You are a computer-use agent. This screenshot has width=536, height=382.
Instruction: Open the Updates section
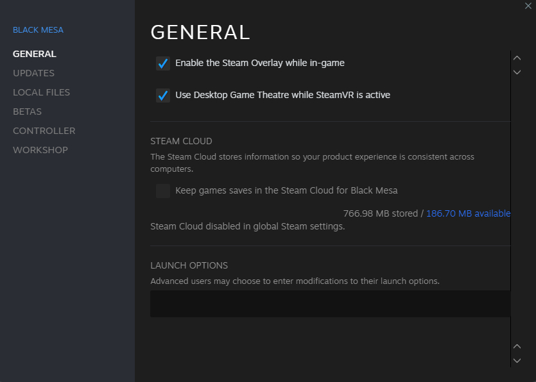(x=33, y=73)
